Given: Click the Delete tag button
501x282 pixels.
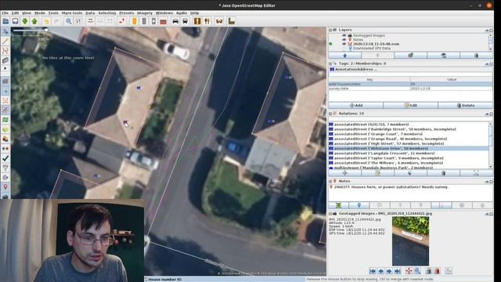Looking at the screenshot, I should click(465, 105).
